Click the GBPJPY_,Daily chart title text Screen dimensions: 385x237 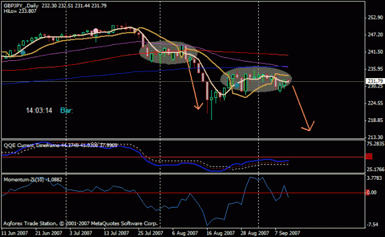[x=21, y=6]
